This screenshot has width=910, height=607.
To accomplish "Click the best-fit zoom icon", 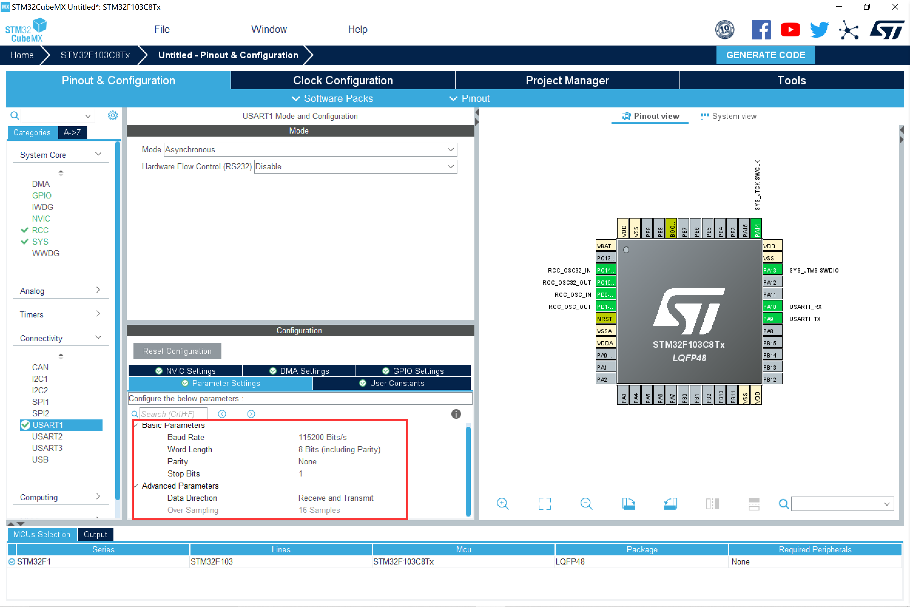I will pyautogui.click(x=544, y=504).
